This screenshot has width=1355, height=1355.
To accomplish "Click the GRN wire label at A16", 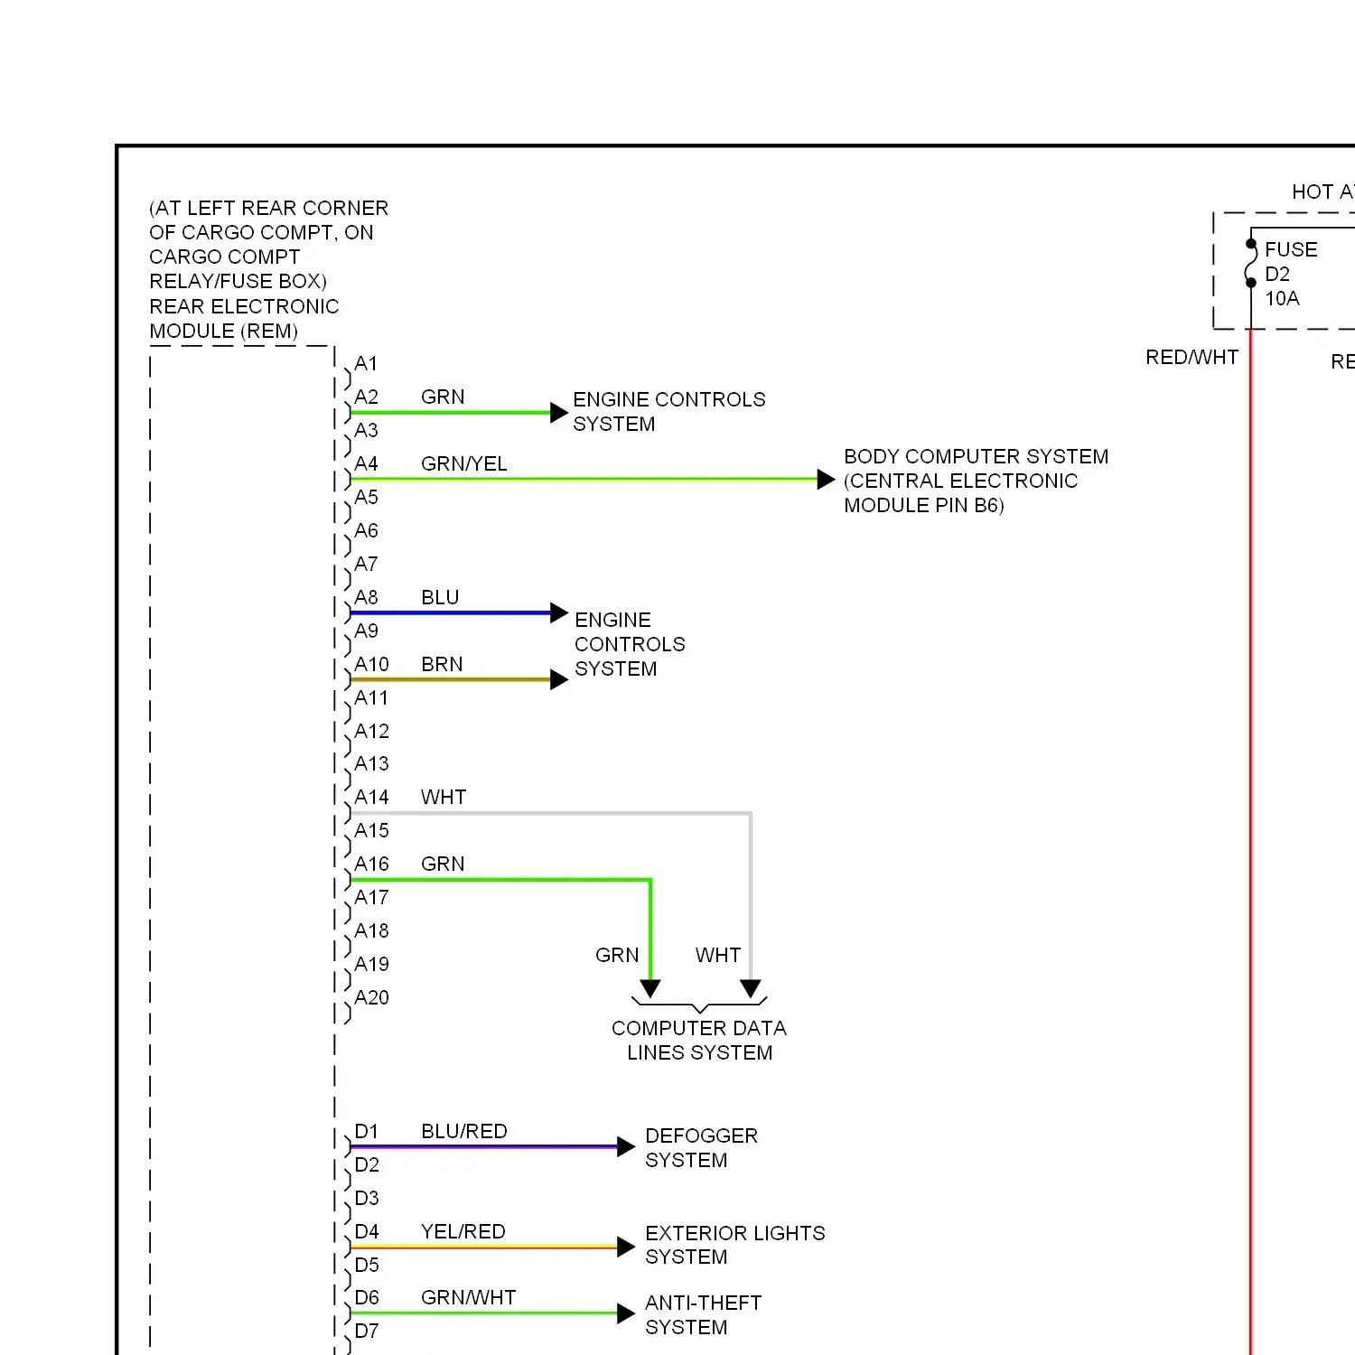I will coord(443,864).
